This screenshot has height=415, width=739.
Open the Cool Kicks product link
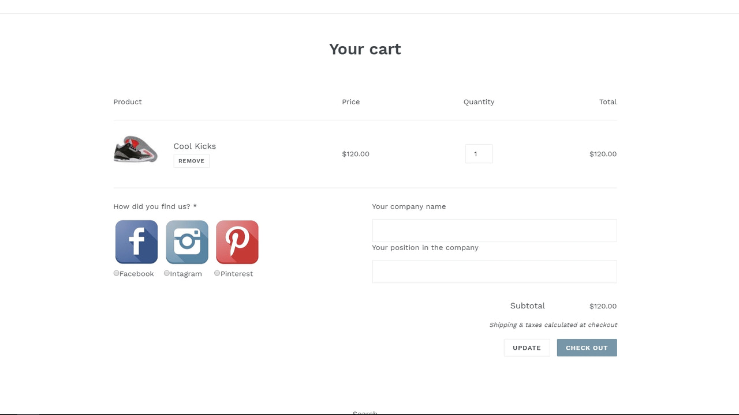(195, 146)
